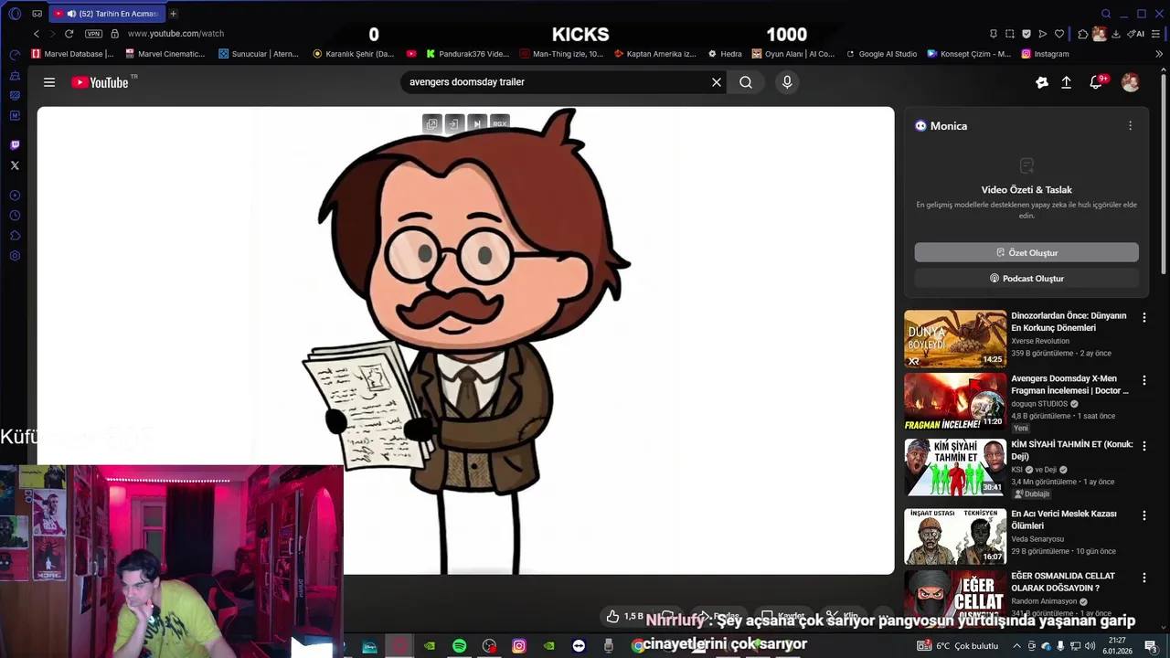Open Easy Setup menu lines icon
Screen dimensions: 1170x658
pyautogui.click(x=1156, y=34)
